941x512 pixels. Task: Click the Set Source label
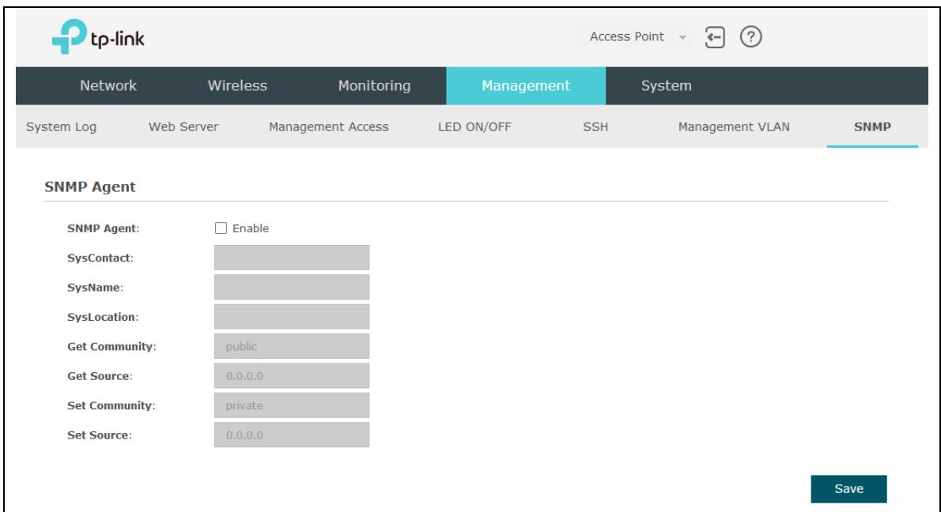[x=99, y=435]
